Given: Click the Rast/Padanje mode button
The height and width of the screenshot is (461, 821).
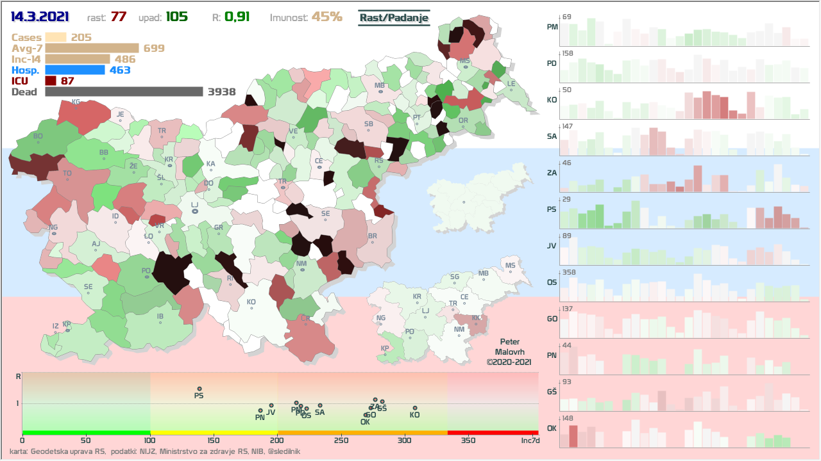Looking at the screenshot, I should pyautogui.click(x=394, y=18).
